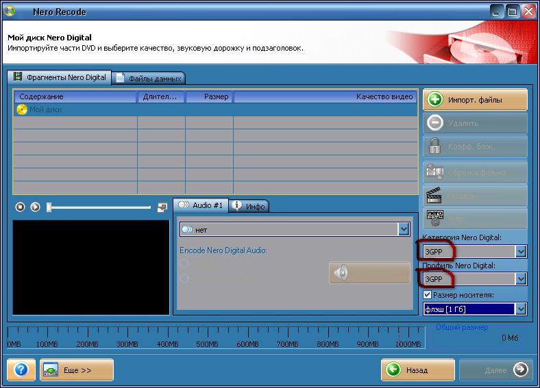The image size is (540, 388).
Task: Open the Профиль Nero Digital dropdown
Action: (x=521, y=279)
